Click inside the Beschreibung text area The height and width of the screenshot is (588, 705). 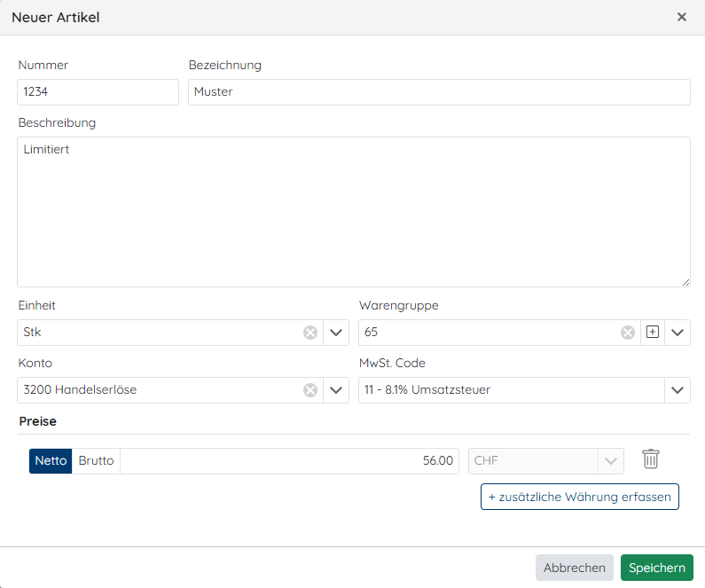[353, 211]
